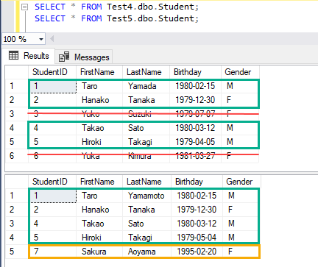
Task: Select StudentID header in second result grid
Action: [52, 182]
